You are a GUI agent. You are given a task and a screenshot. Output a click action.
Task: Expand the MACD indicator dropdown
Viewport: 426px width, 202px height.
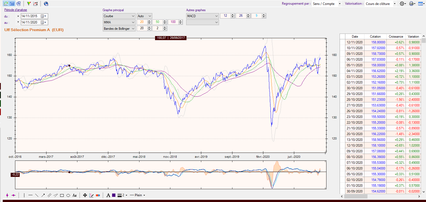point(202,16)
